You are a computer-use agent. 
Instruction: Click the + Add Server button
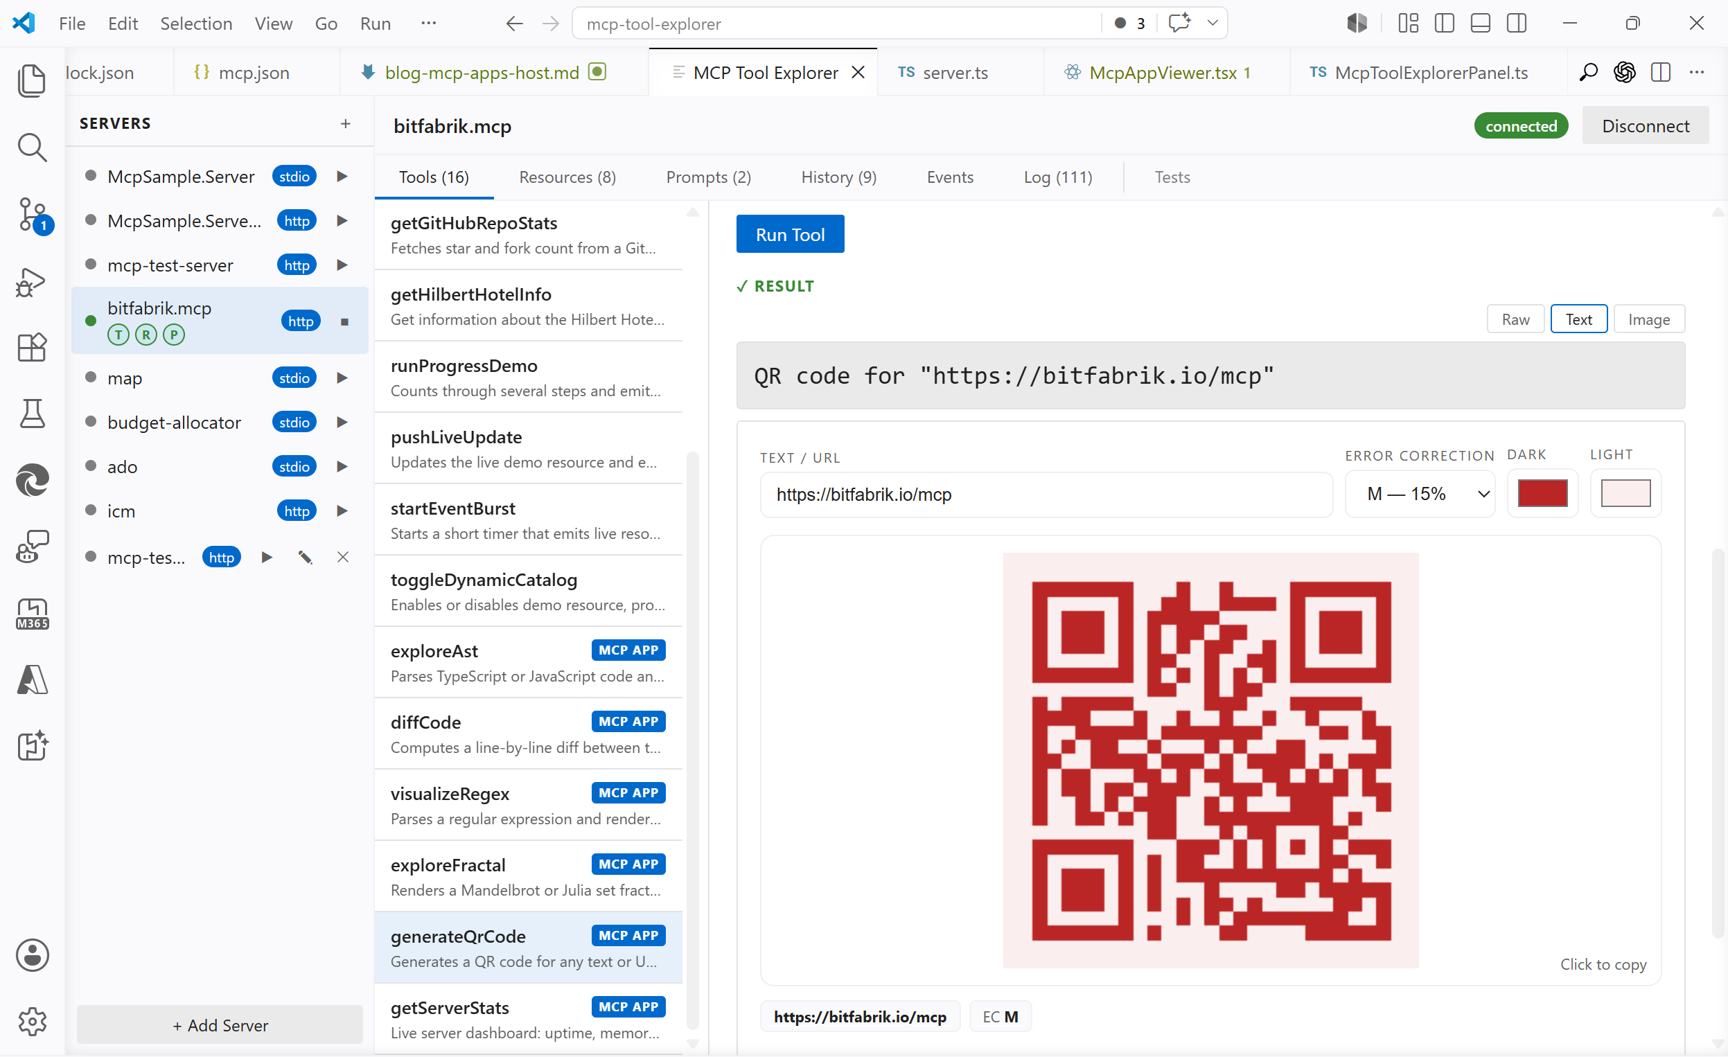pos(220,1024)
